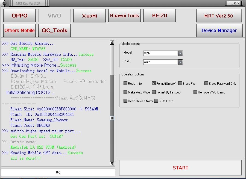The image size is (246, 179).
Task: Enable Make Auto Wipe checkbox
Action: pyautogui.click(x=125, y=92)
